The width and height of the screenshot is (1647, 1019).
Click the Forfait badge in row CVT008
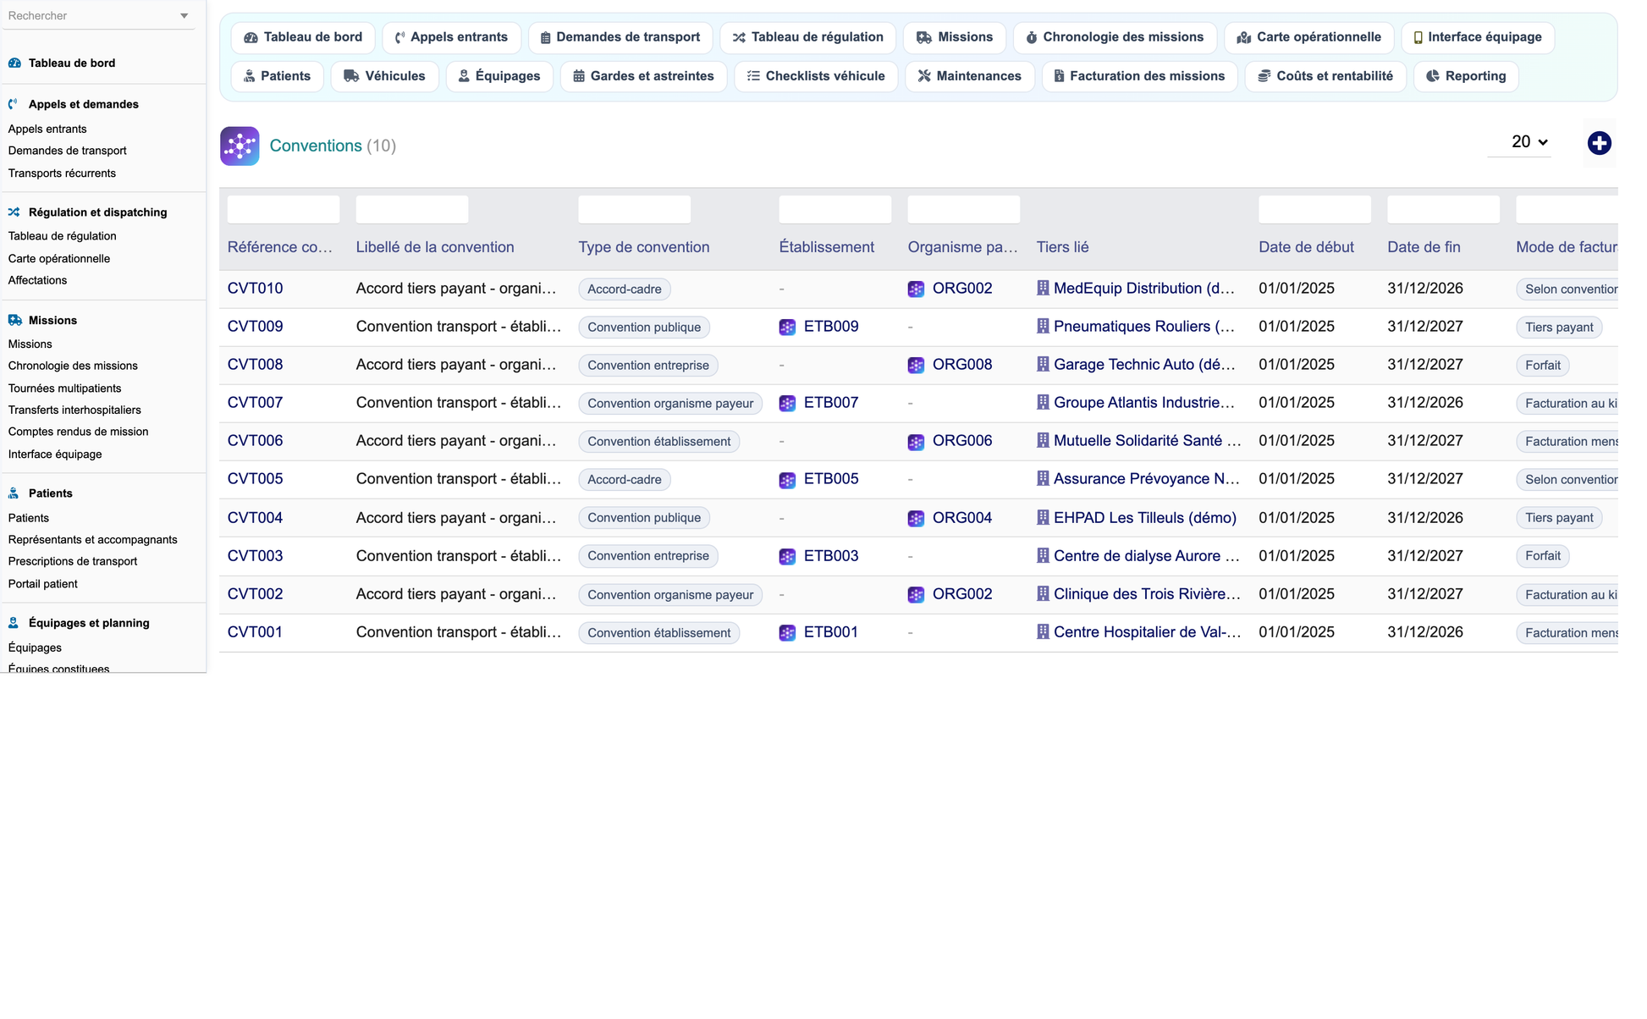(x=1543, y=366)
